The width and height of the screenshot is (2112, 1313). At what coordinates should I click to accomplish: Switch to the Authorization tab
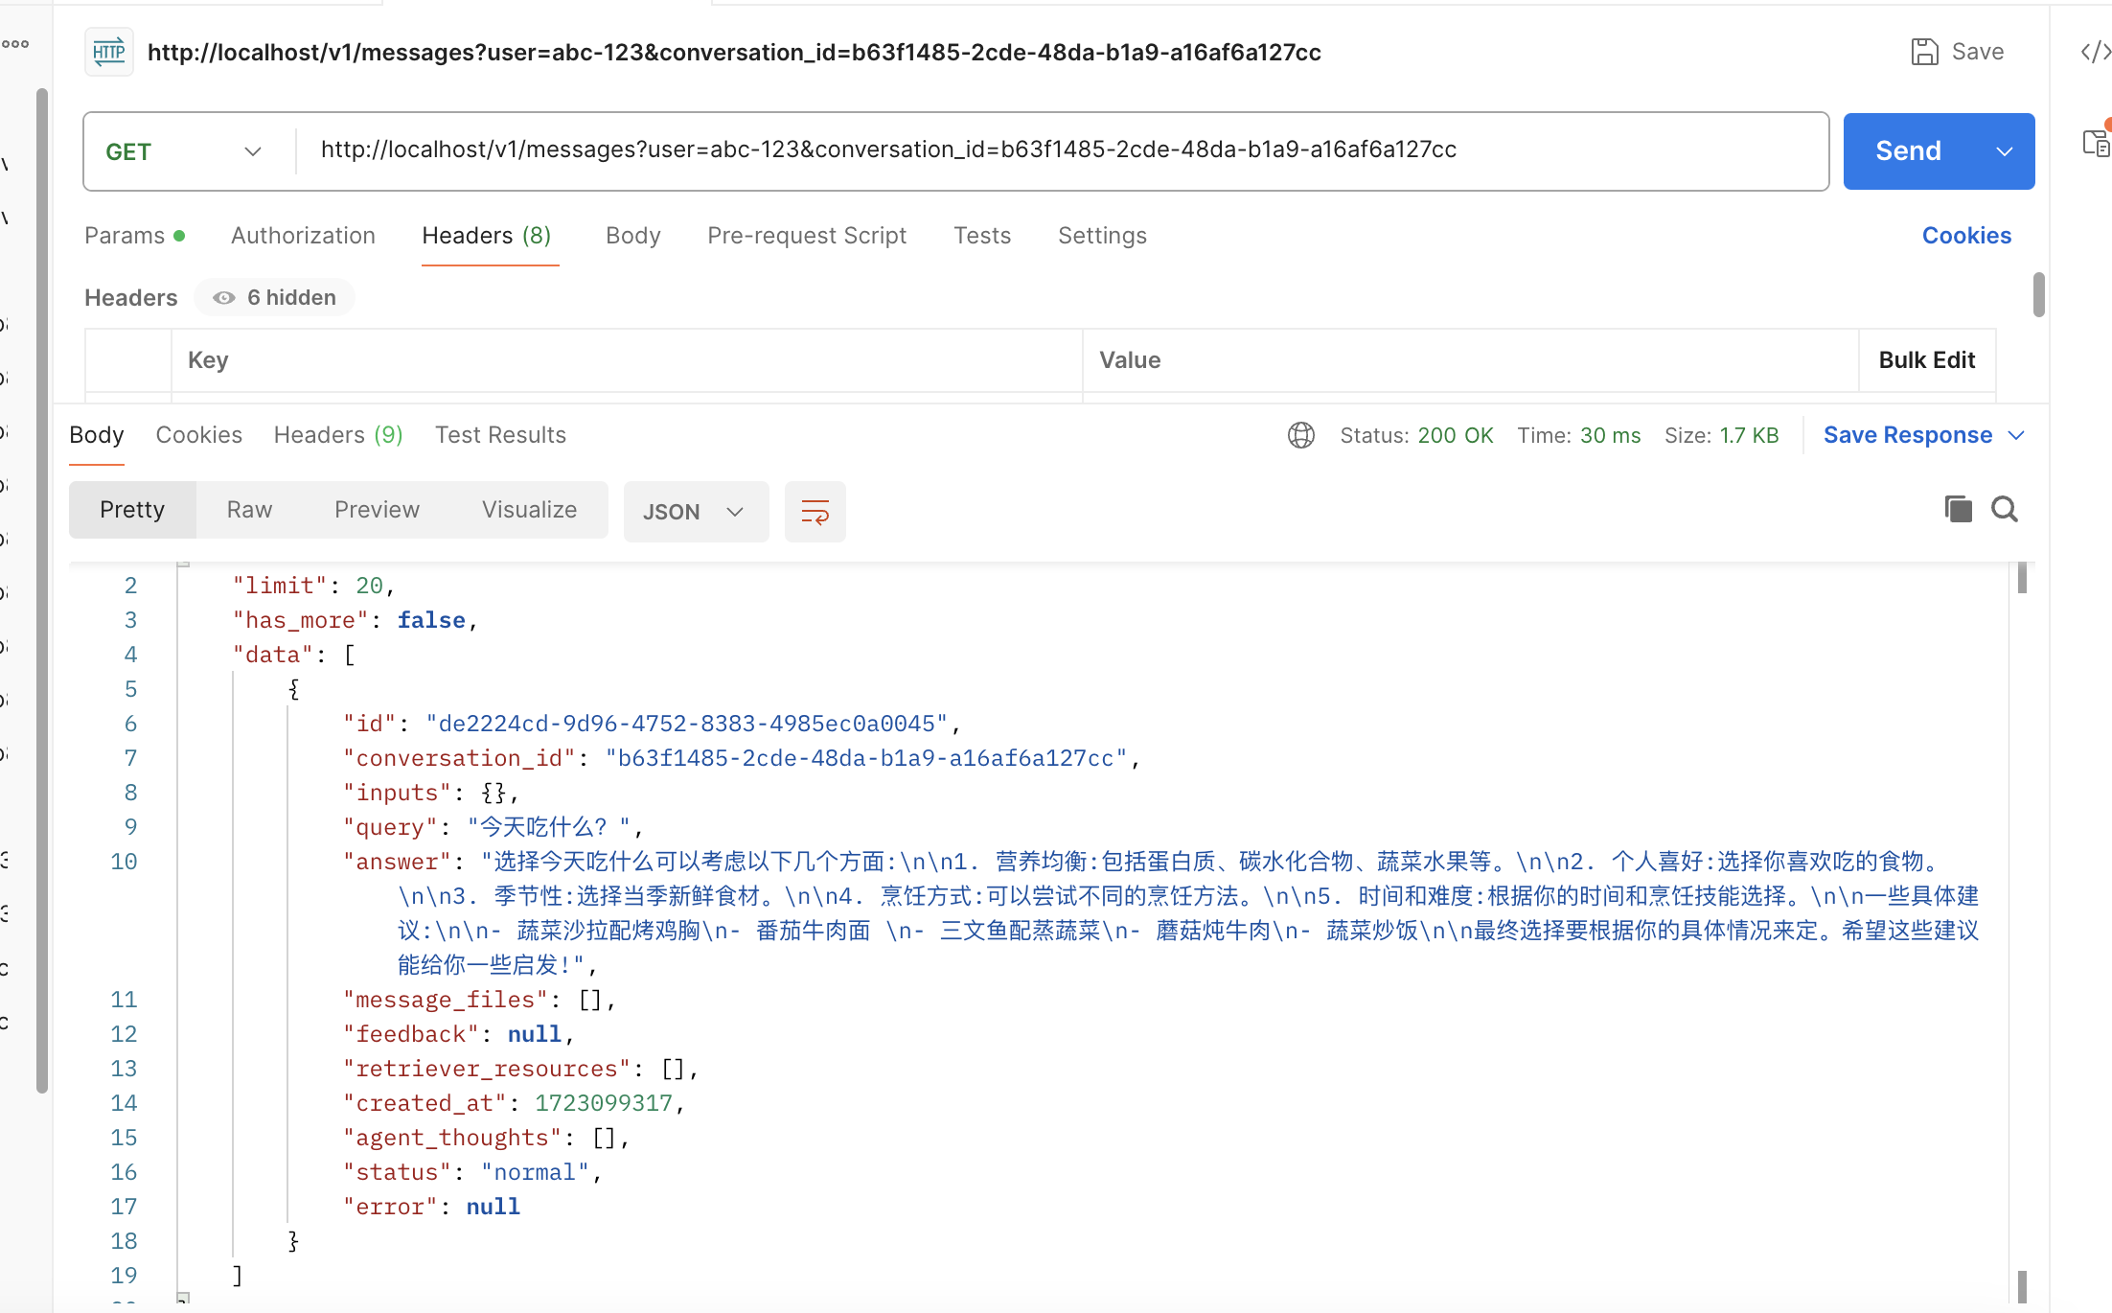303,236
